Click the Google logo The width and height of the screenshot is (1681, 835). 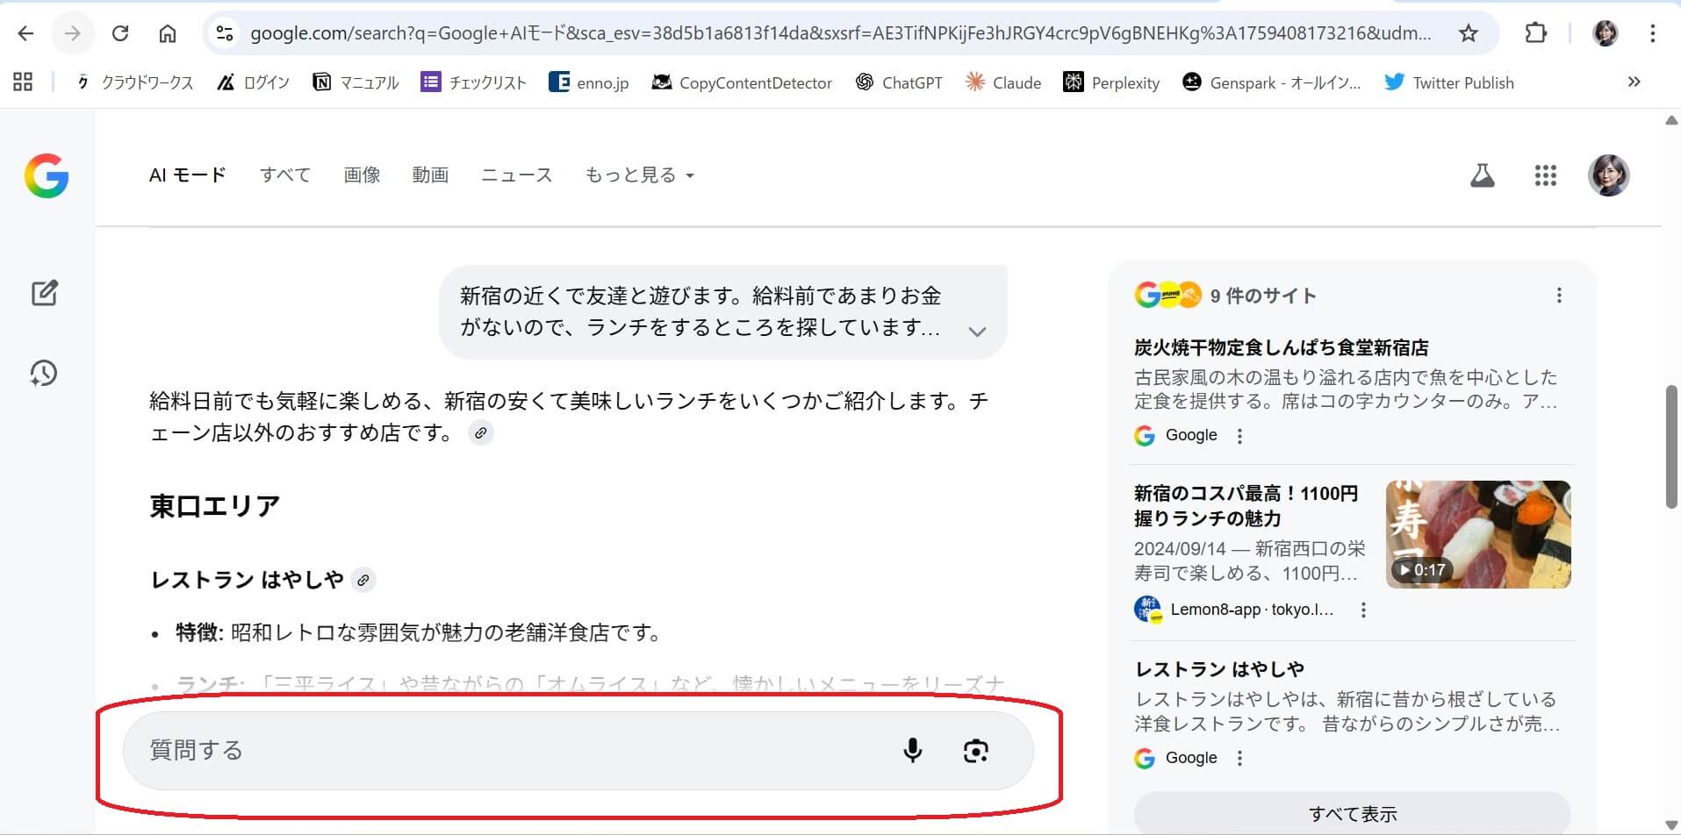pos(47,175)
